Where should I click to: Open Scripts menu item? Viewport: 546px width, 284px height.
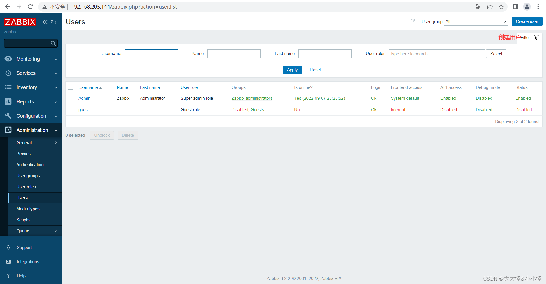[x=35, y=220]
